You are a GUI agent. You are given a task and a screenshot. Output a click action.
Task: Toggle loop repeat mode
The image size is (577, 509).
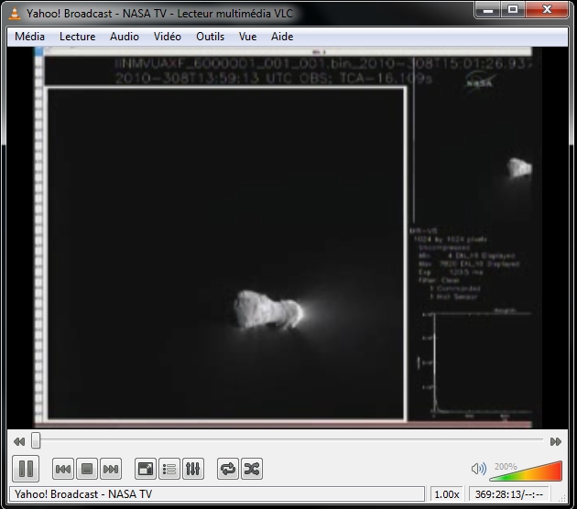(x=228, y=469)
